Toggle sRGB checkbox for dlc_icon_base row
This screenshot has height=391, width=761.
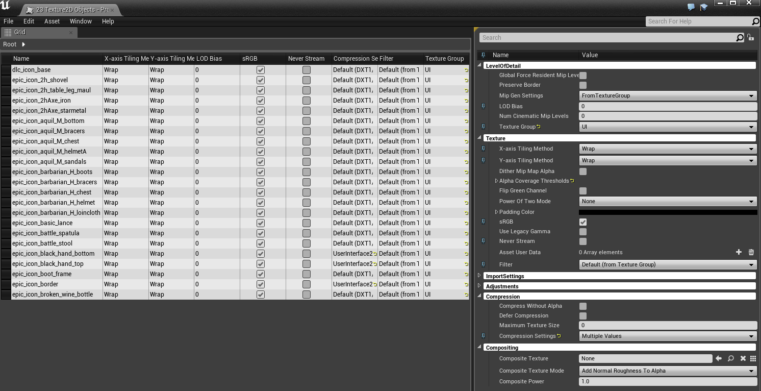point(261,70)
